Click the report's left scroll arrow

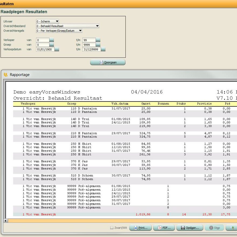pos(6,221)
